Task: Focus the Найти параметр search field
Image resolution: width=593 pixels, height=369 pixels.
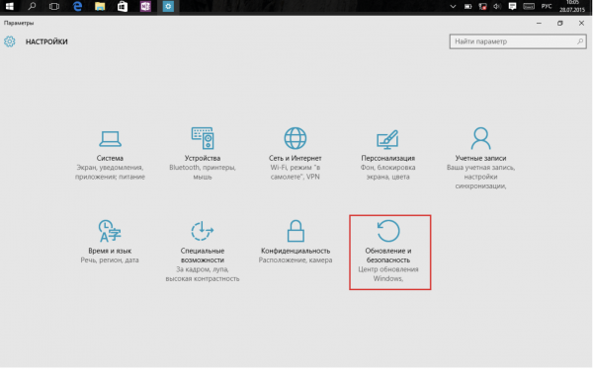Action: tap(518, 41)
